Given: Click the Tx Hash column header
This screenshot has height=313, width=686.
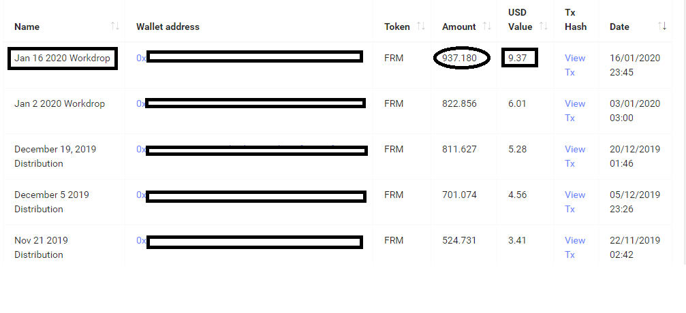Looking at the screenshot, I should pyautogui.click(x=576, y=20).
